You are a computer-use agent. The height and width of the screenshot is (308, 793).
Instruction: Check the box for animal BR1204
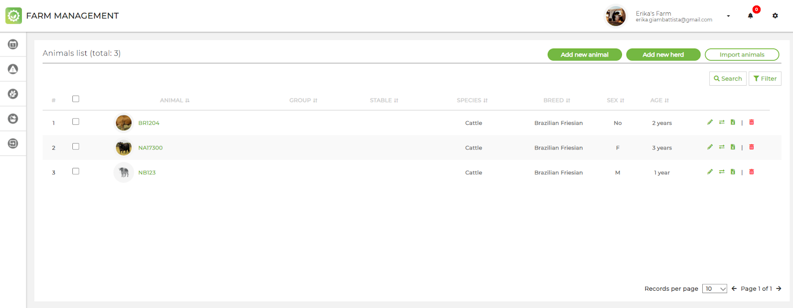pos(76,122)
